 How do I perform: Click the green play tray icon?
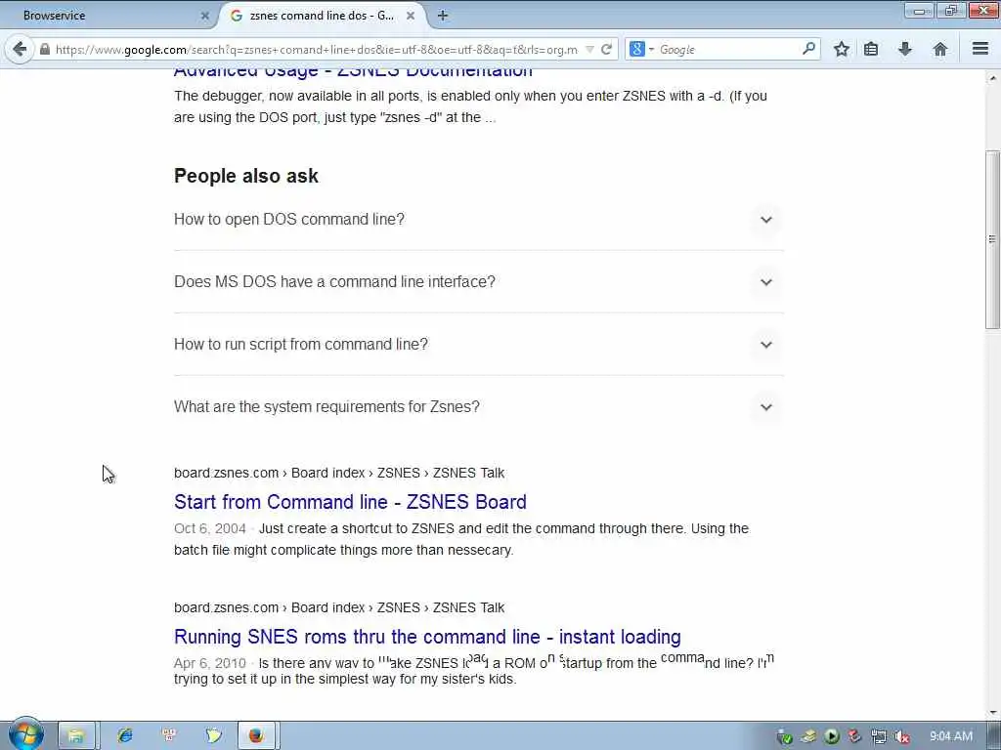[831, 736]
